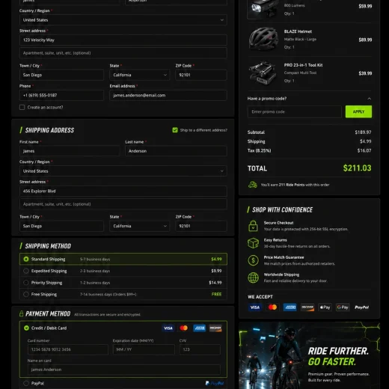Open the PRO 23-in-1 Tool Kit thumbnail

(263, 73)
